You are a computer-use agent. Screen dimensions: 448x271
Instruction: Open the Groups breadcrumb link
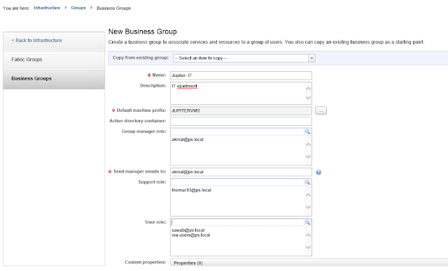[78, 8]
